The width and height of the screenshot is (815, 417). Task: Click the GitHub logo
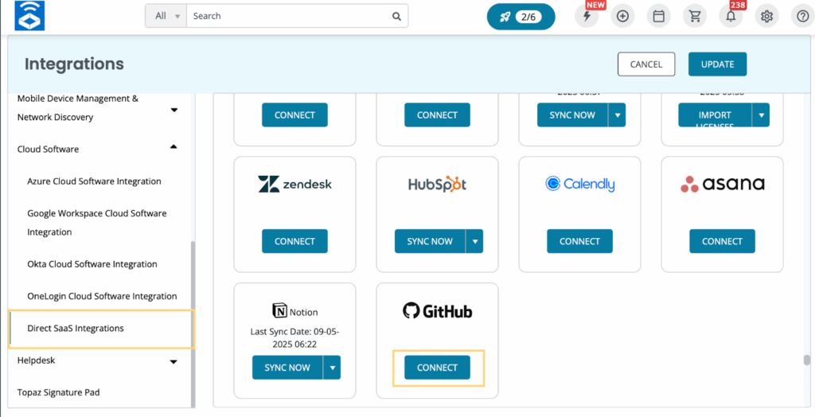tap(437, 311)
